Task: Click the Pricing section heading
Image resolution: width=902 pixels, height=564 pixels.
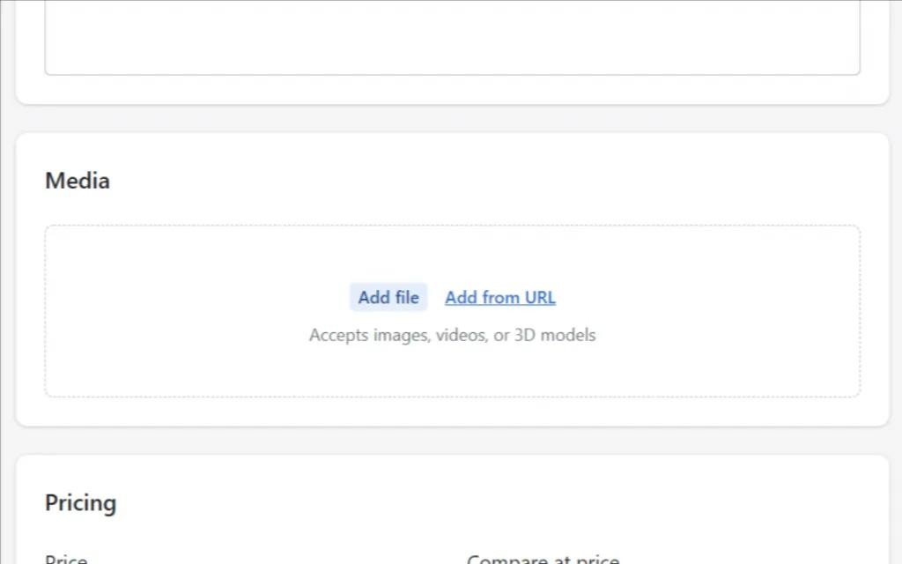Action: [x=80, y=502]
